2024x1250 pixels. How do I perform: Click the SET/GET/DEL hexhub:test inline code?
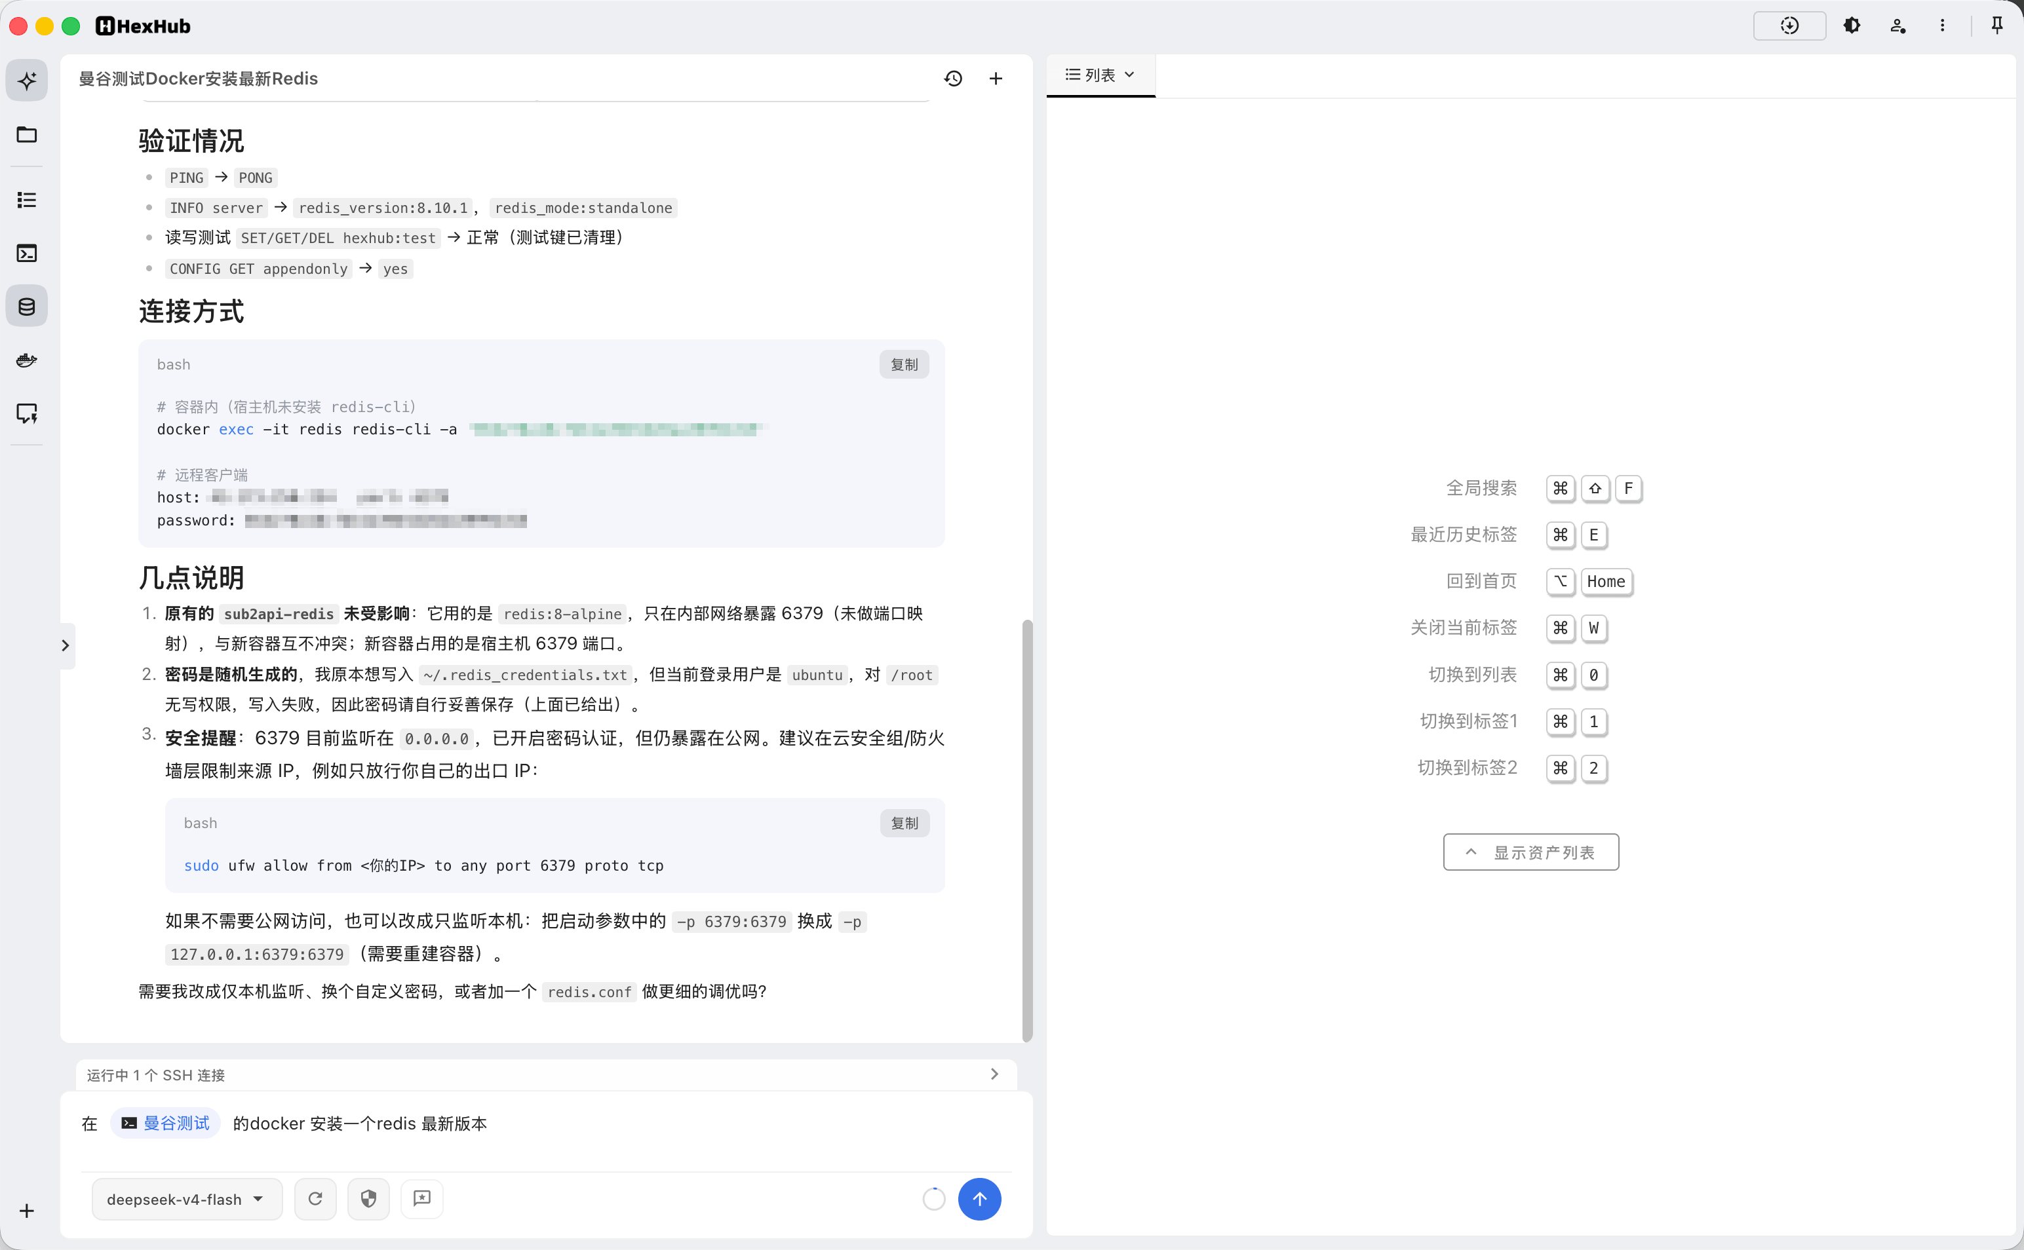(338, 239)
